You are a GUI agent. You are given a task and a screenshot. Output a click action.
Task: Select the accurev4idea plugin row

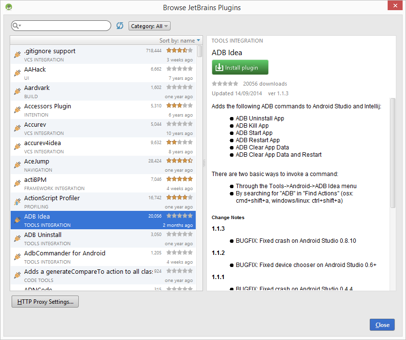click(x=103, y=147)
